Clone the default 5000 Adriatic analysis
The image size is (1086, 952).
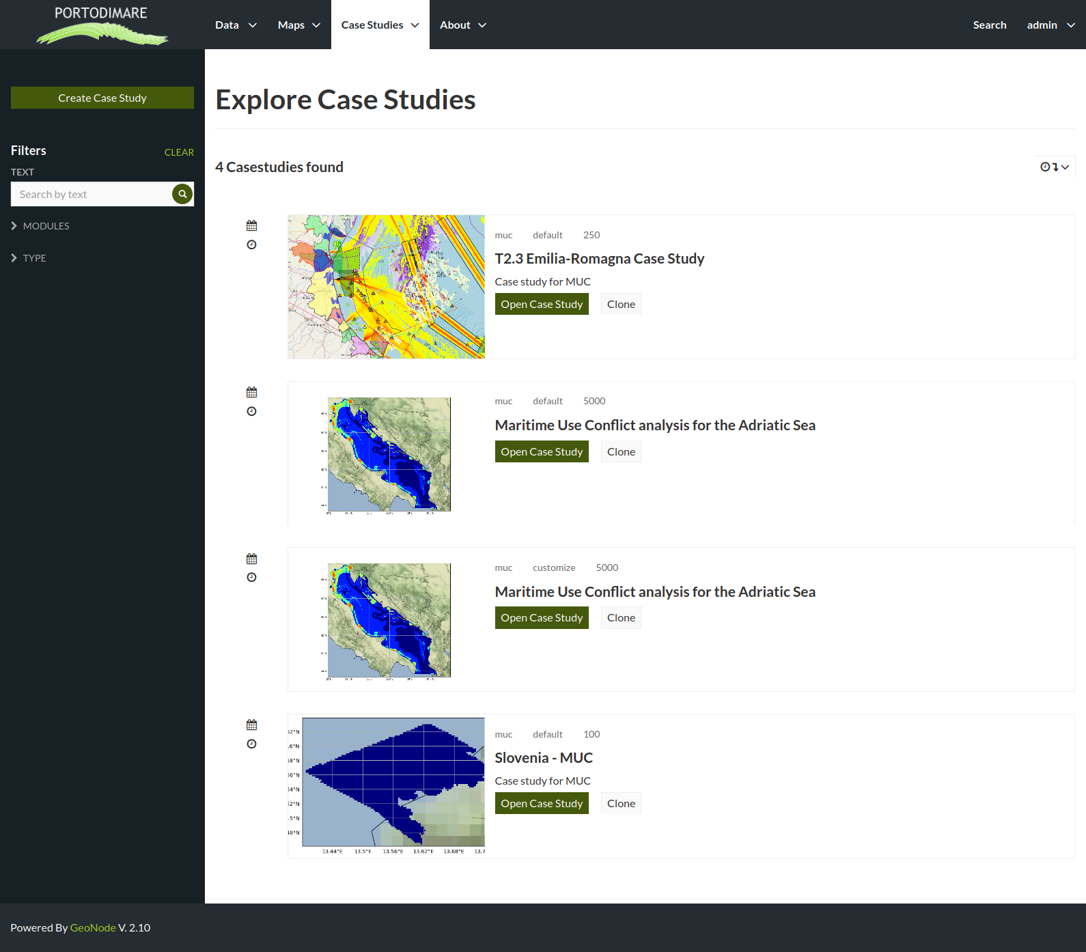pyautogui.click(x=621, y=451)
